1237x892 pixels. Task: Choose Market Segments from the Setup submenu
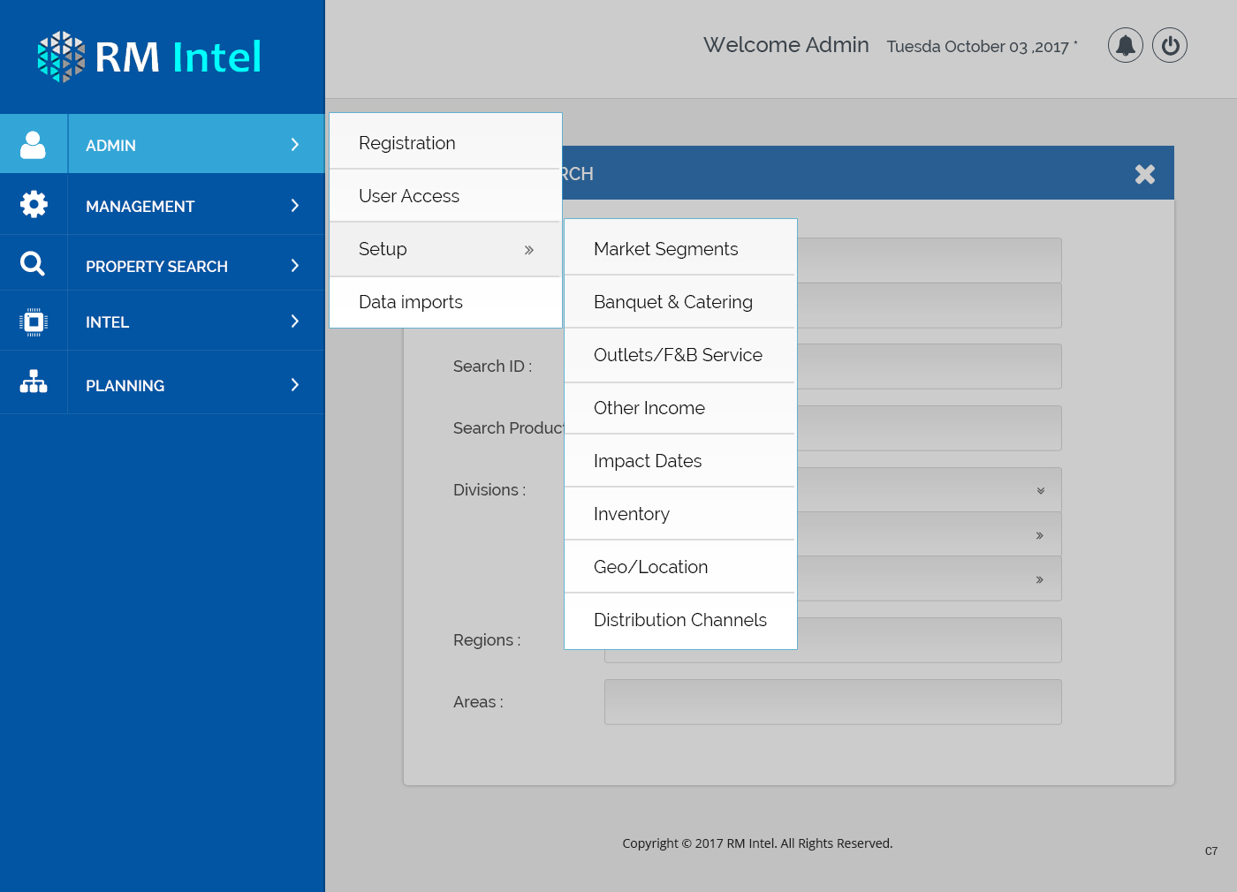click(666, 248)
